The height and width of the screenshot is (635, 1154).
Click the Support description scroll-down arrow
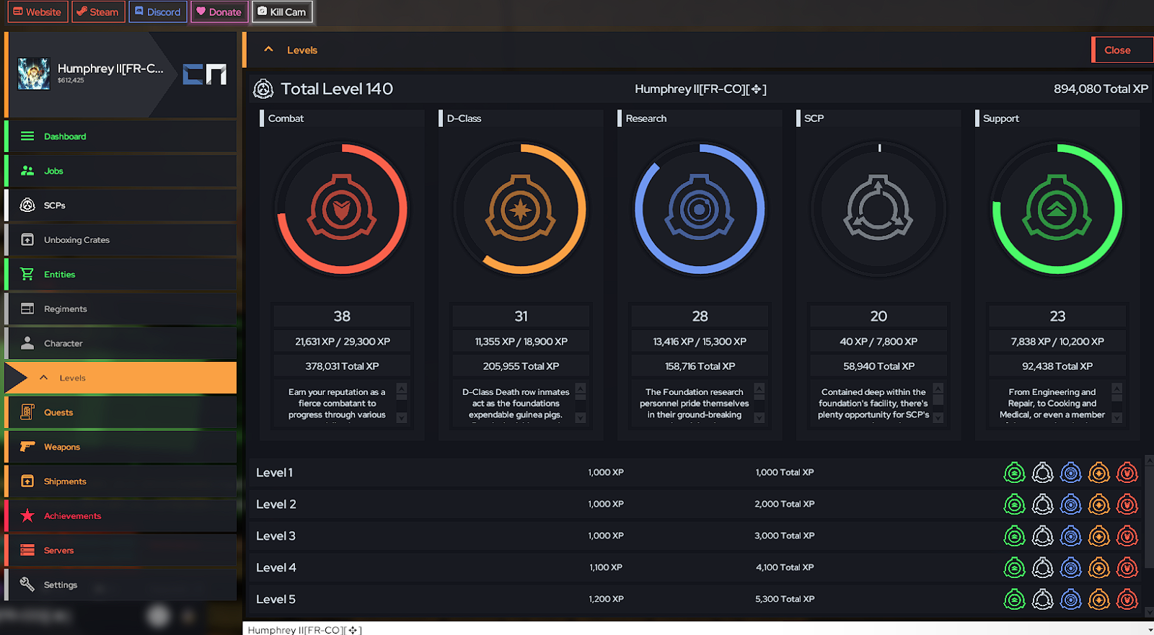[1117, 418]
